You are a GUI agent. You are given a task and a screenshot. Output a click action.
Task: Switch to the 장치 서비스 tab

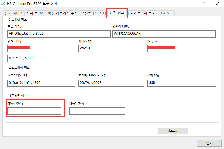[x=14, y=13]
